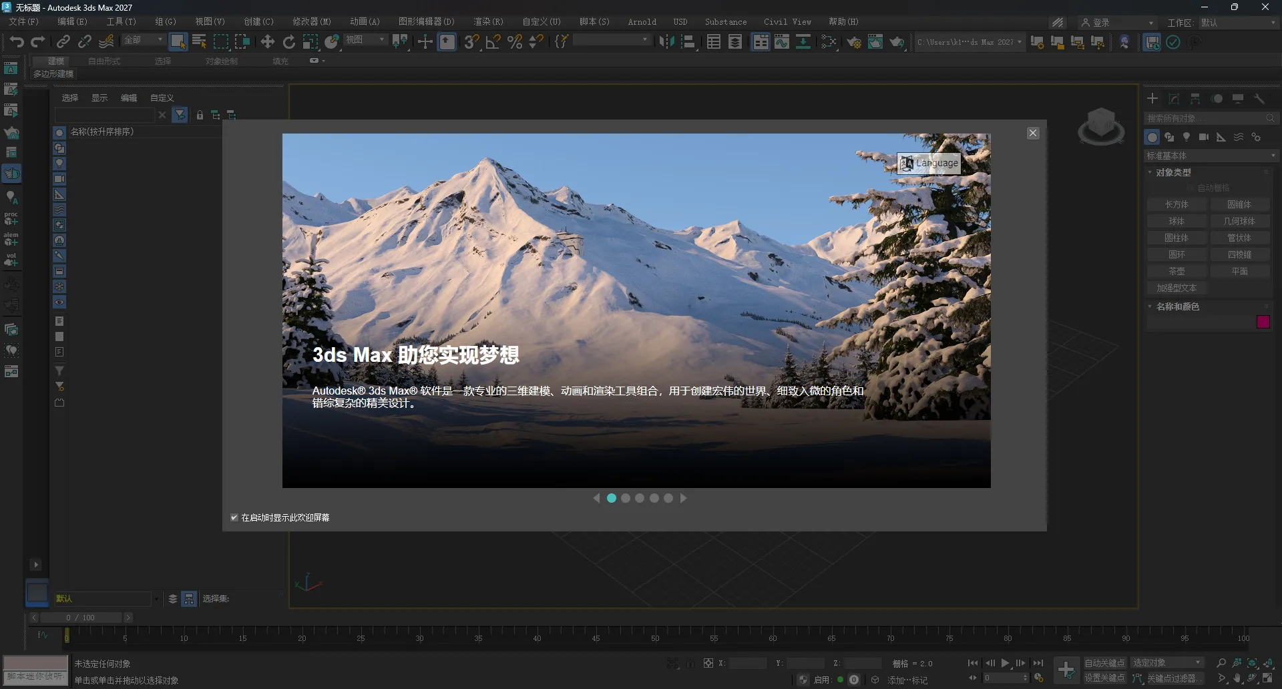Toggle the 3D Snaps icon

coord(472,42)
